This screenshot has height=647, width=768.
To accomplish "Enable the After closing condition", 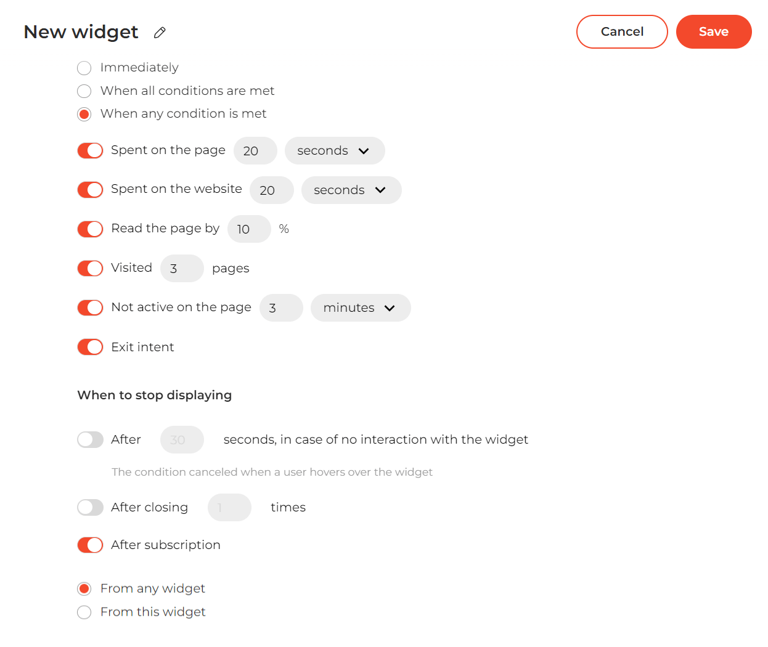I will point(90,507).
